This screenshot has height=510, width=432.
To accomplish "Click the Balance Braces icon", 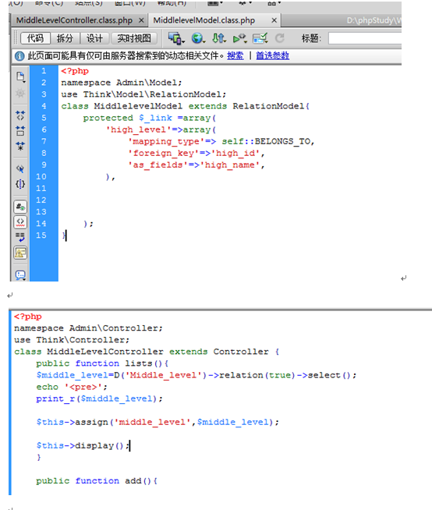I will (20, 184).
